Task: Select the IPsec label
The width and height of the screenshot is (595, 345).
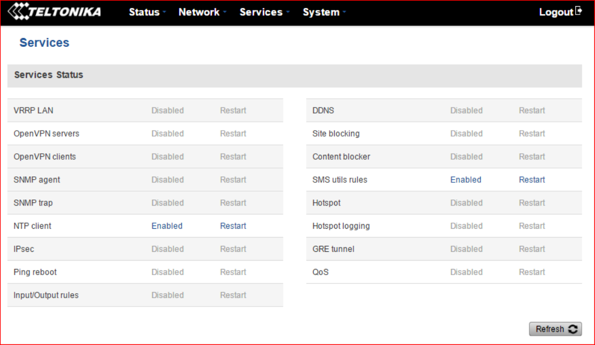Action: (x=24, y=249)
